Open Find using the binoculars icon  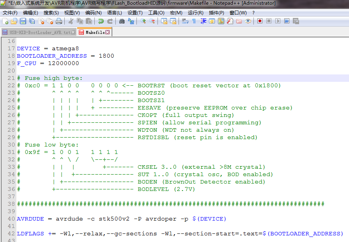tap(122, 21)
